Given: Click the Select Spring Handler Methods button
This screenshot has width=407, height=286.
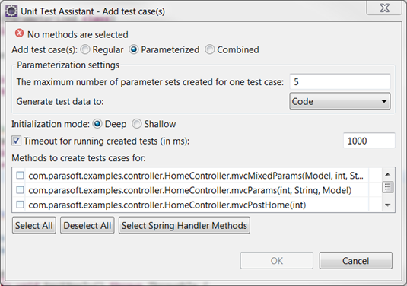Looking at the screenshot, I should coord(184,226).
